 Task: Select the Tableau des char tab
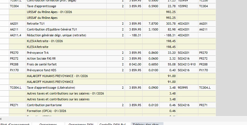(x=147, y=124)
